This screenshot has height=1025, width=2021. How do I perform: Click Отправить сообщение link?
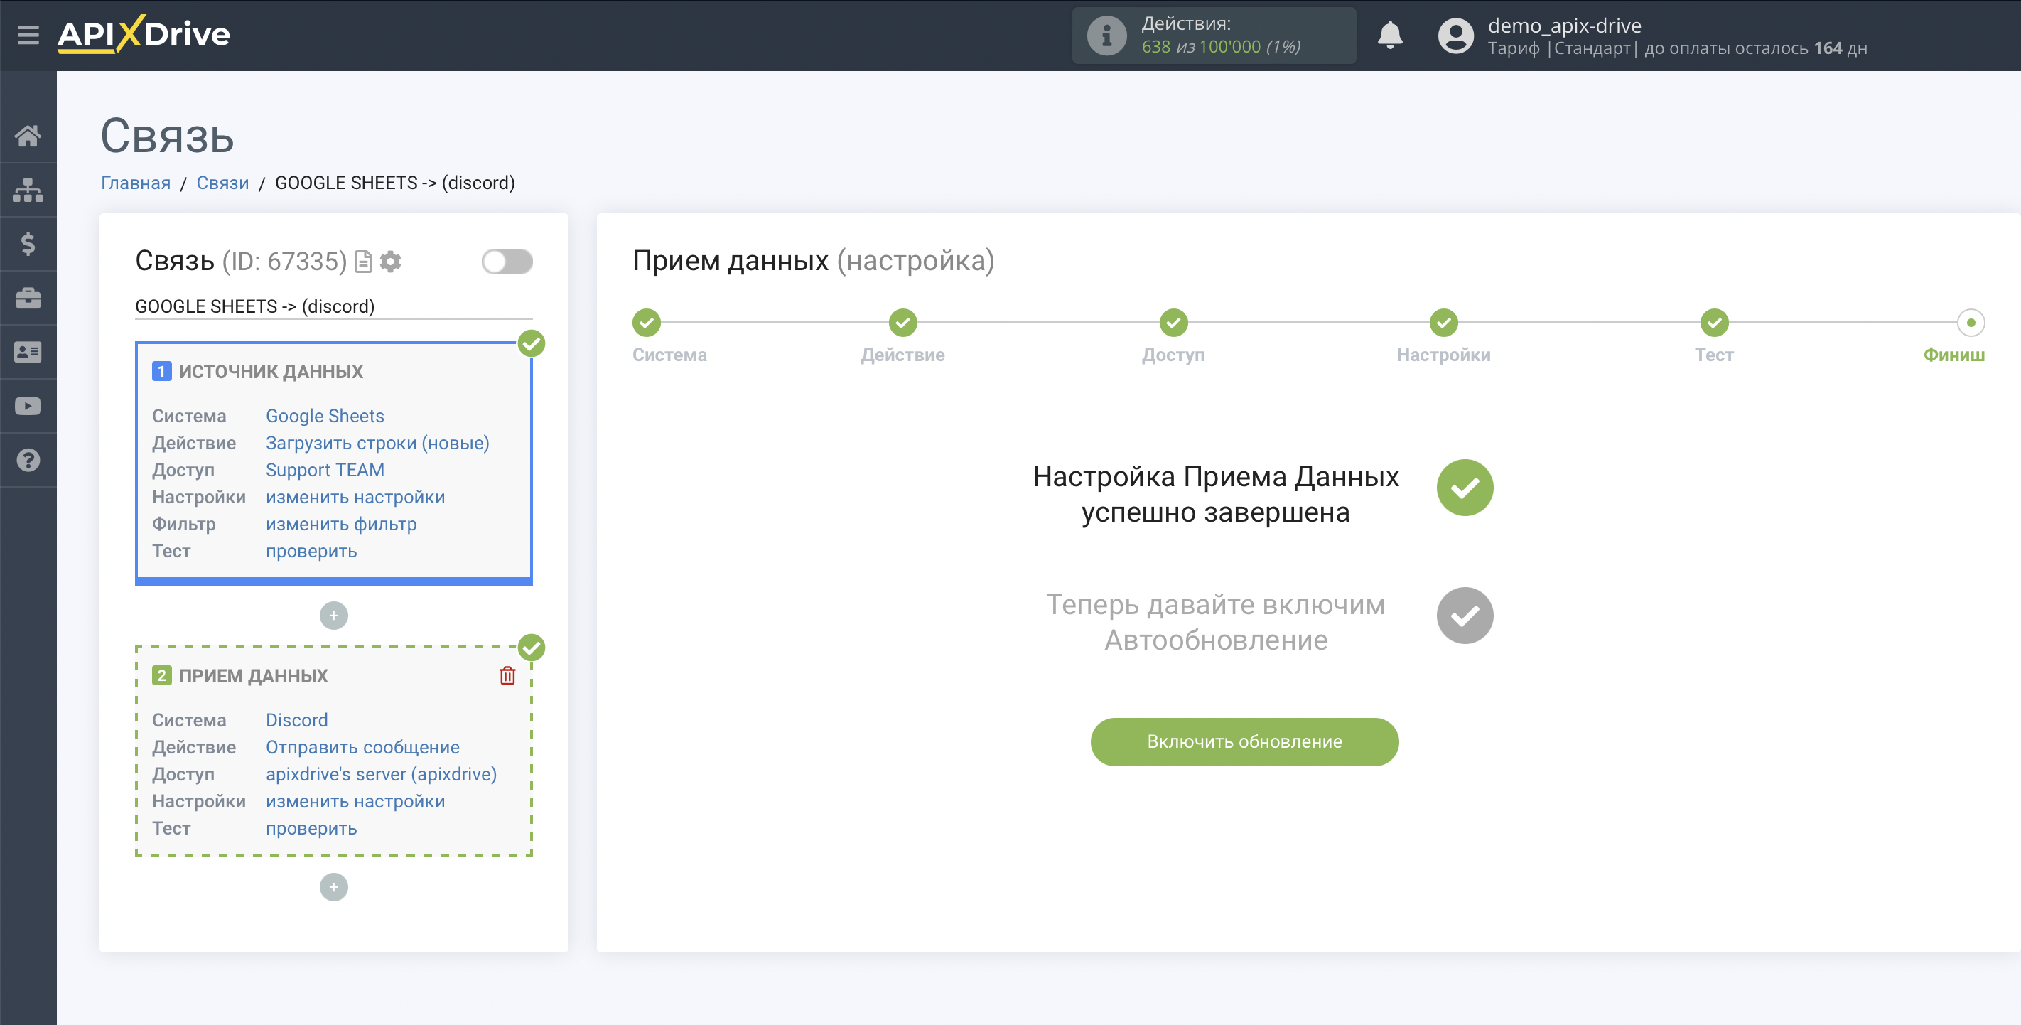point(362,748)
